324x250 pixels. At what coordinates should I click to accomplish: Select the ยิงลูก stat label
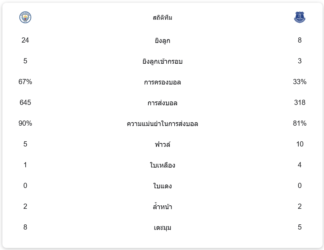coord(162,41)
